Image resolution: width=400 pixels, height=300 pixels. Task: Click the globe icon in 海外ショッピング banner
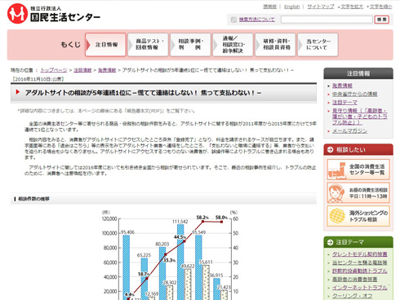point(337,216)
